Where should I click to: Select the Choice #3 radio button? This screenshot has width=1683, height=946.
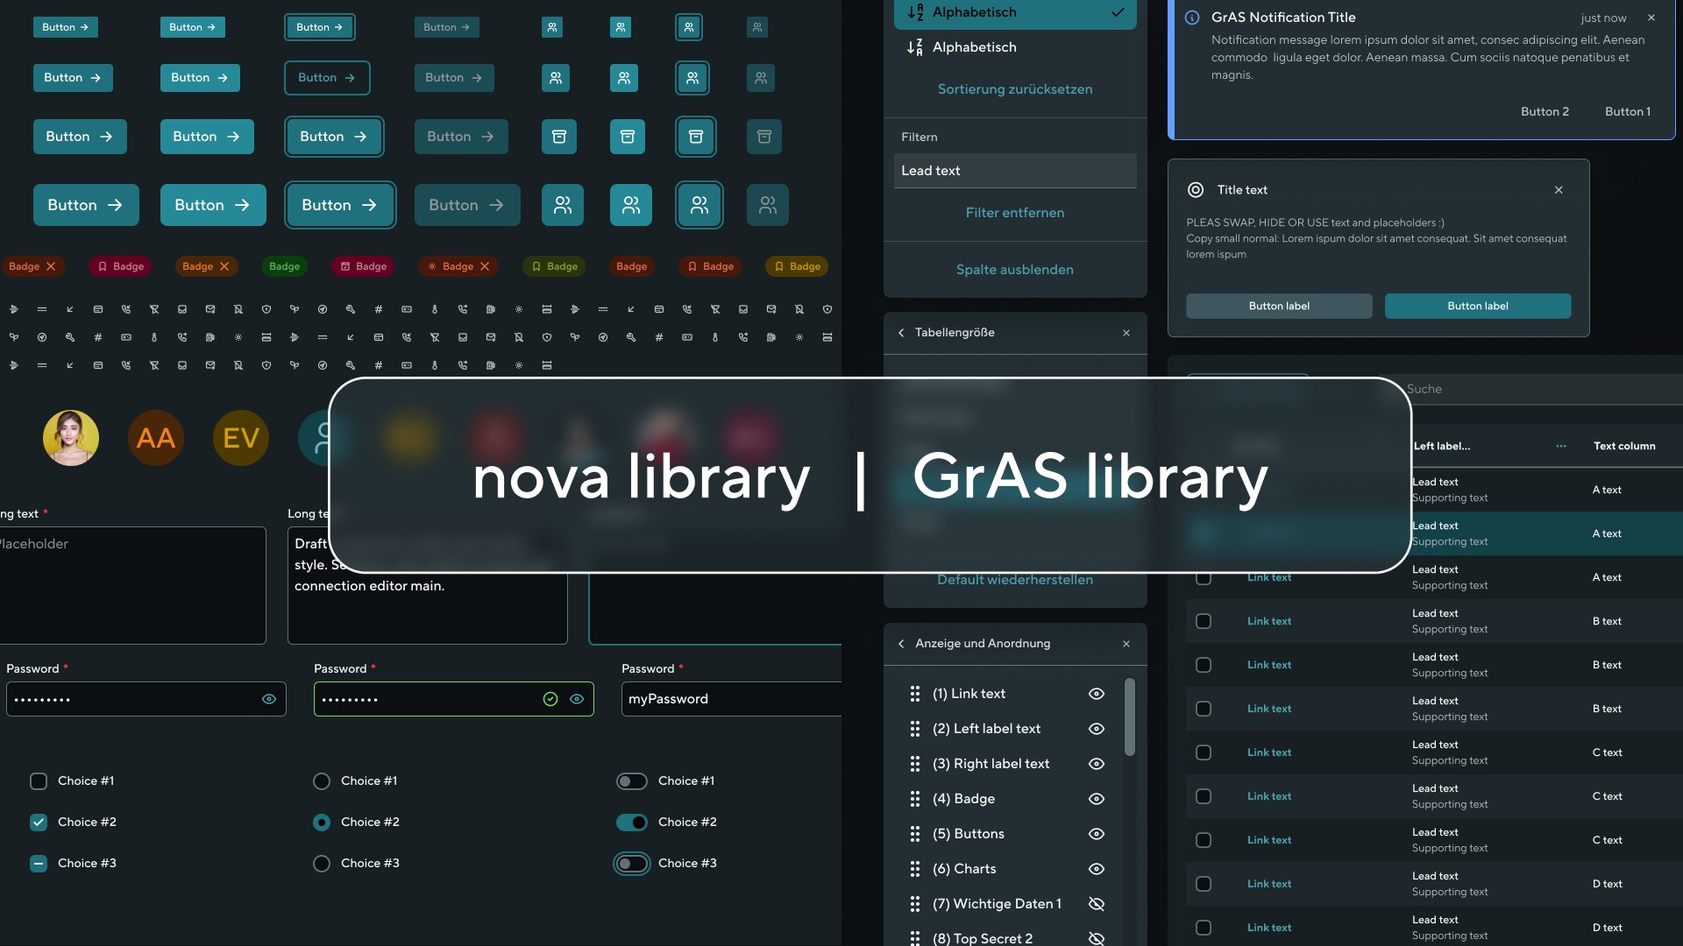(322, 864)
